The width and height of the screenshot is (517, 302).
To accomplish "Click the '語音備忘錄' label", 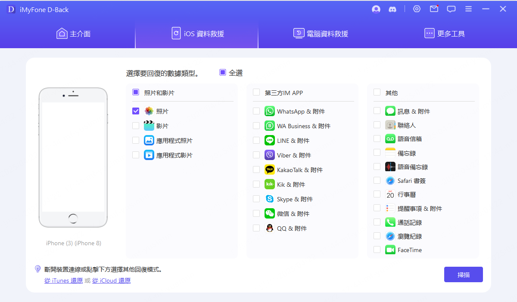I will click(x=413, y=167).
